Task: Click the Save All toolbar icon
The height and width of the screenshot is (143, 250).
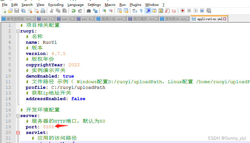Action: click(23, 11)
